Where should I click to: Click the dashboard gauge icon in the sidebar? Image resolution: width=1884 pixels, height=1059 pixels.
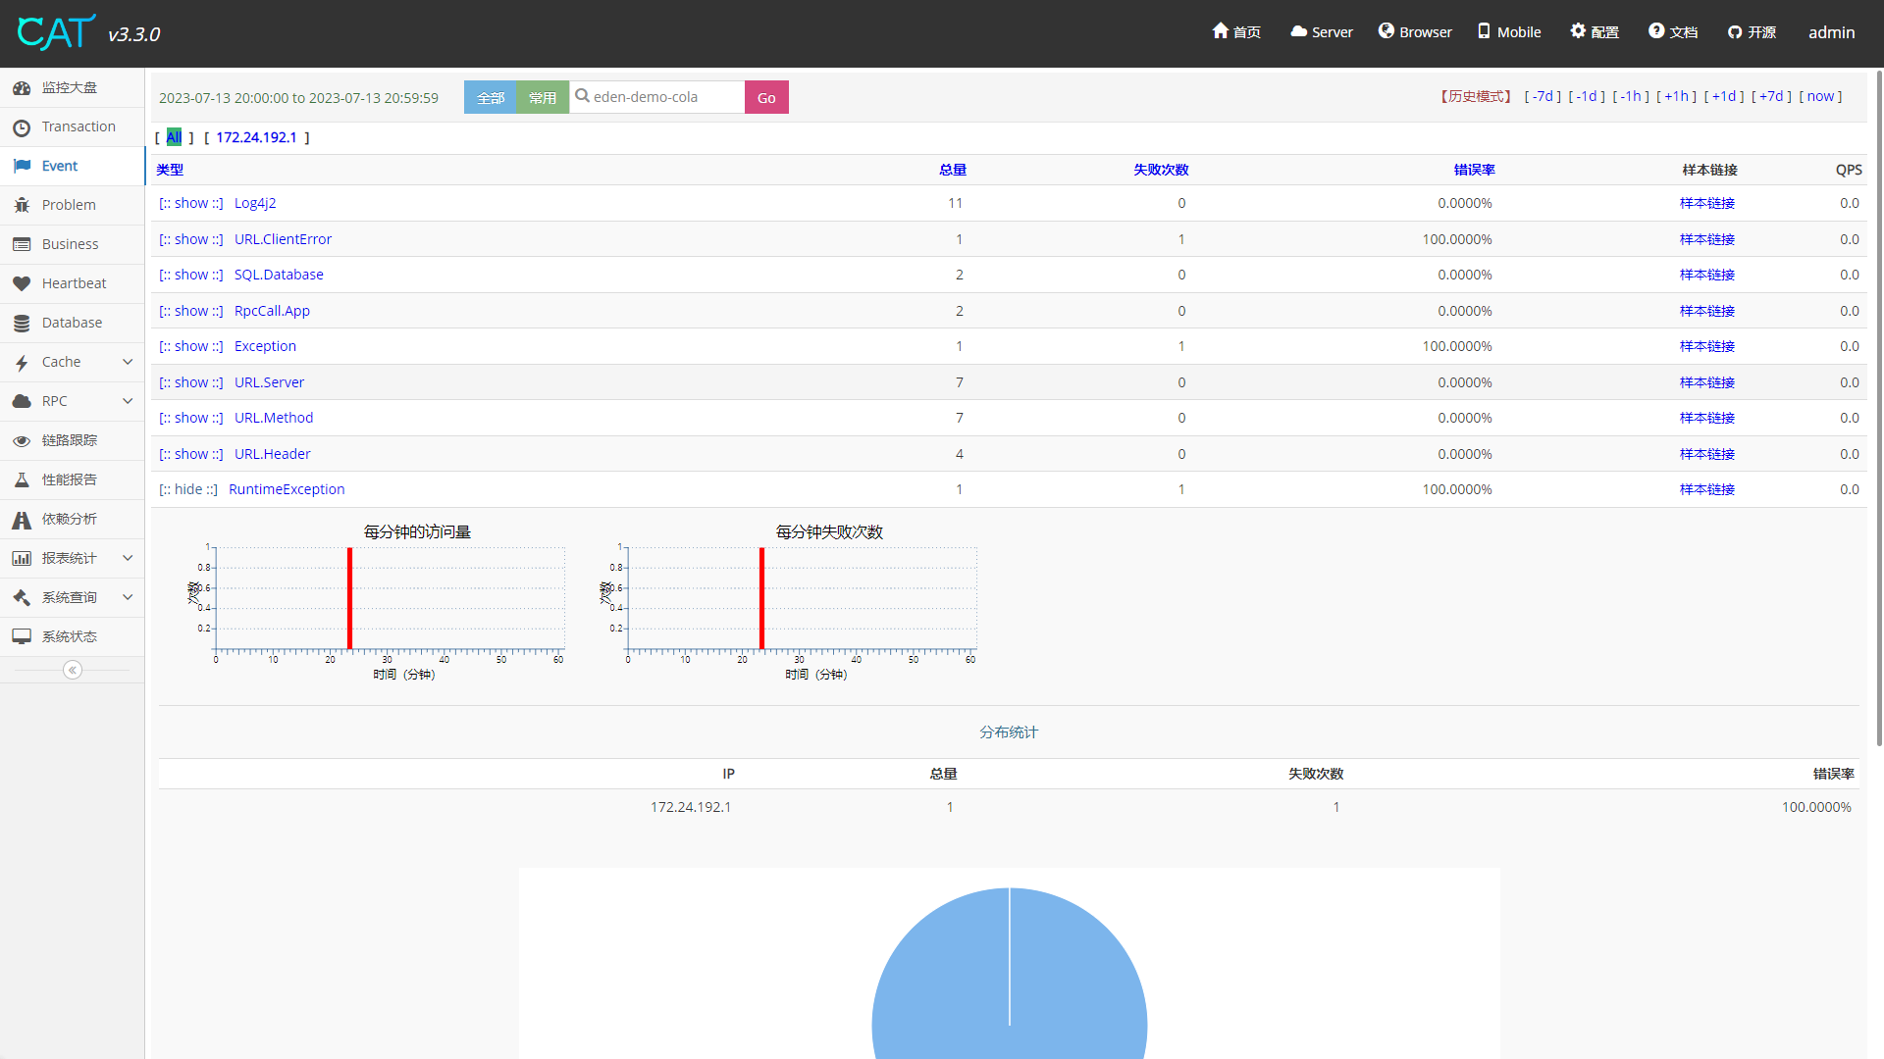tap(22, 88)
